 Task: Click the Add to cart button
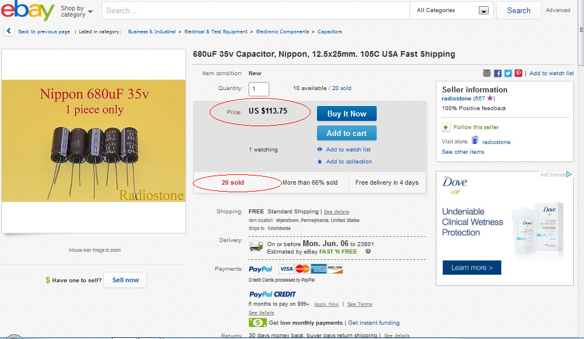(x=346, y=133)
